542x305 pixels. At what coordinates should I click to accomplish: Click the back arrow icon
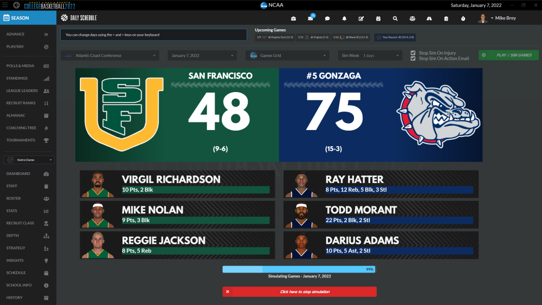16,5
